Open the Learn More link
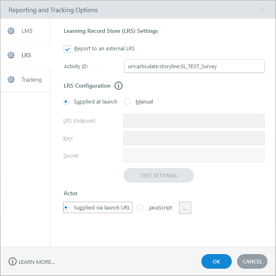 point(37,262)
